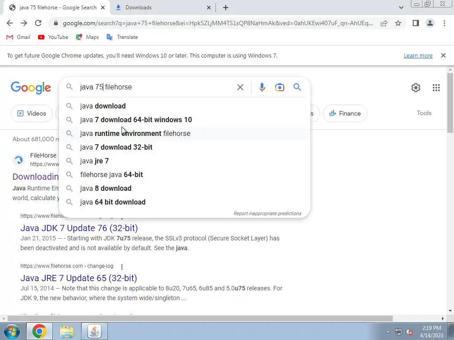Image resolution: width=454 pixels, height=340 pixels.
Task: Click Chrome taskbar icon
Action: coord(39,331)
